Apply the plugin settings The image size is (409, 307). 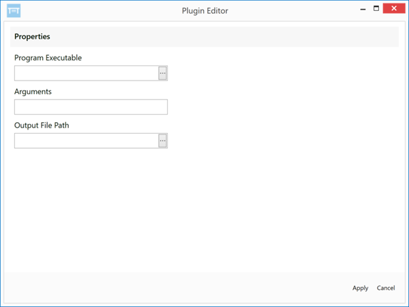[x=360, y=288]
